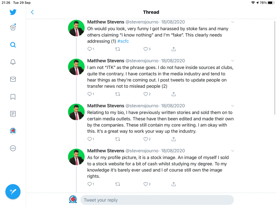Open the #scfc hashtag link
The image size is (276, 207).
click(123, 41)
